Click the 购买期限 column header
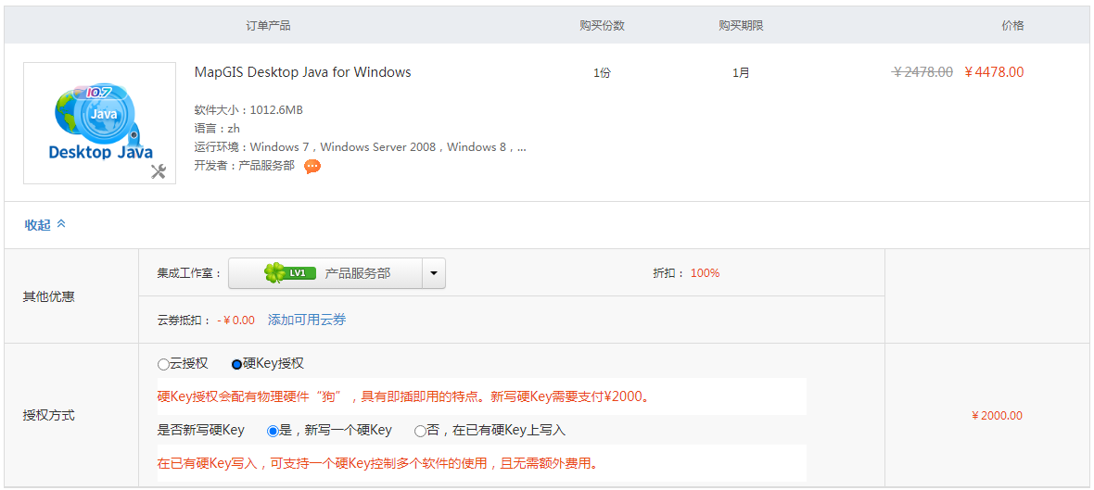Viewport: 1094px width, 490px height. (x=741, y=25)
